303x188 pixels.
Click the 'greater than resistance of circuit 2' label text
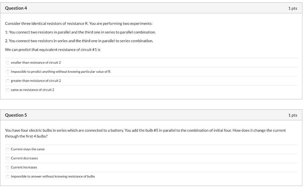coord(36,81)
